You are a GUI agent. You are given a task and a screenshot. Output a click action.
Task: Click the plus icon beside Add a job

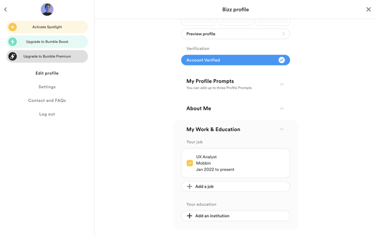tap(190, 186)
